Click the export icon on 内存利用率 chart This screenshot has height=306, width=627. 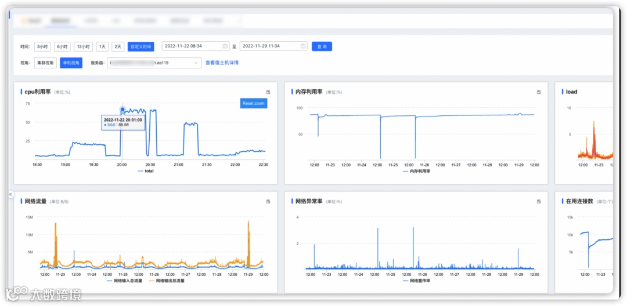point(539,92)
